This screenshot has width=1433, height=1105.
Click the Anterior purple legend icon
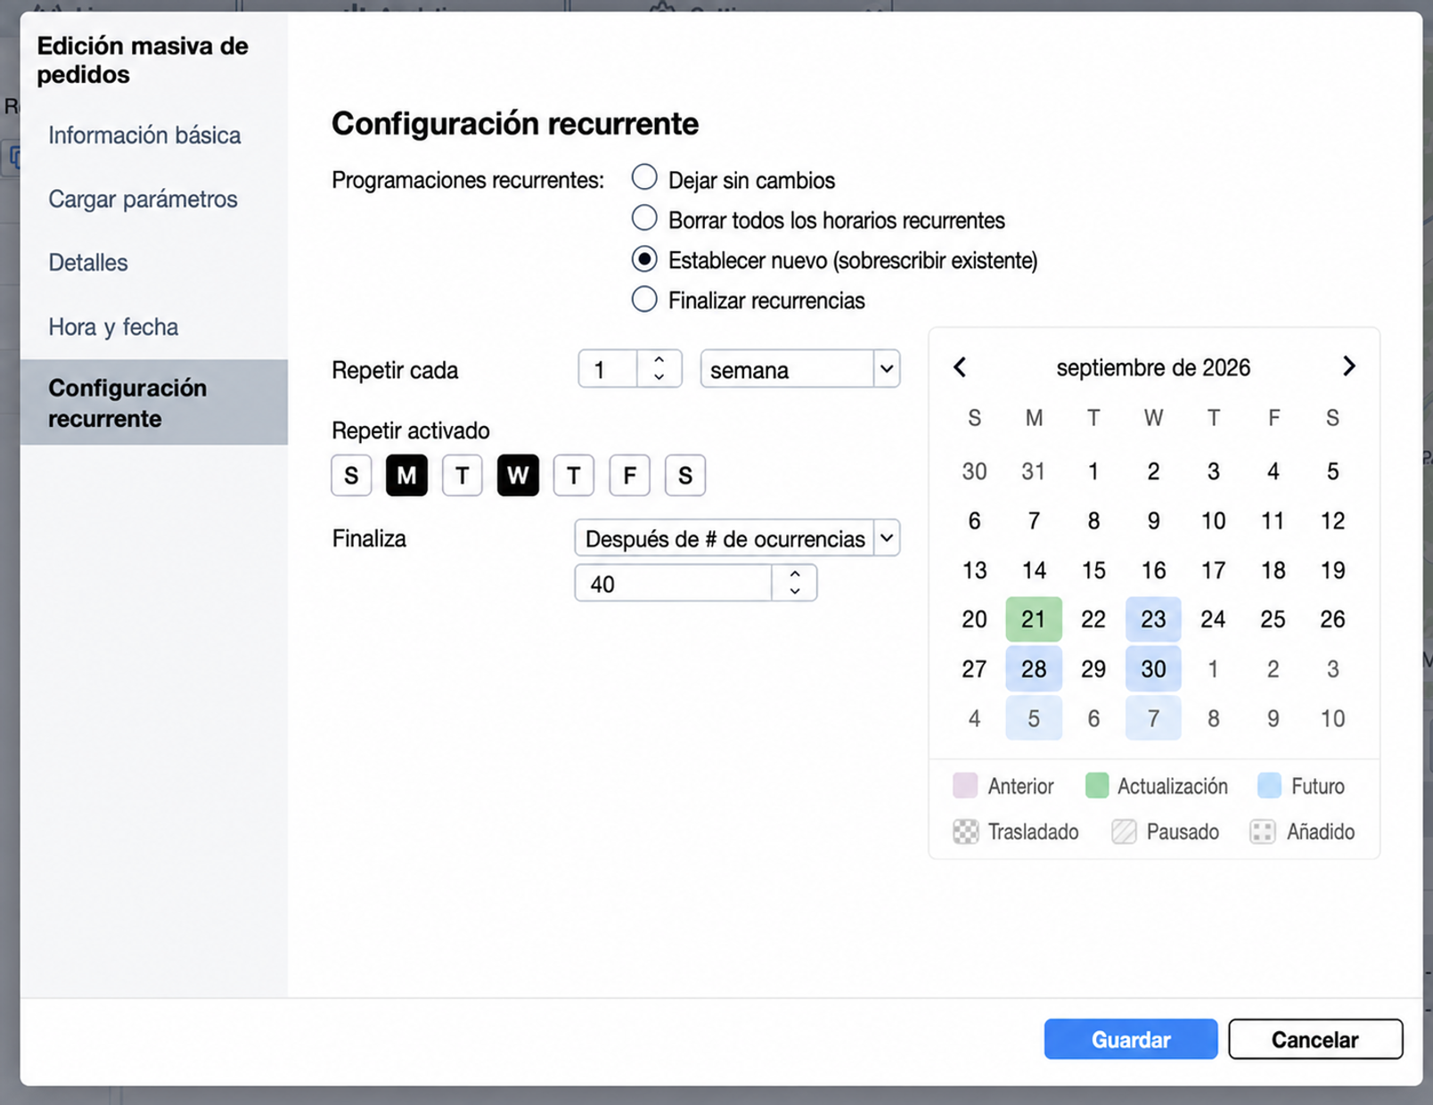[965, 786]
